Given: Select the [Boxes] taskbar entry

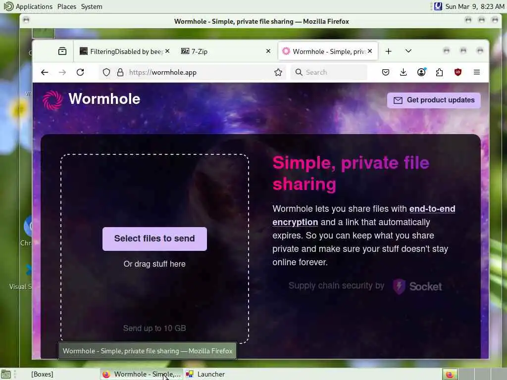Looking at the screenshot, I should [42, 374].
